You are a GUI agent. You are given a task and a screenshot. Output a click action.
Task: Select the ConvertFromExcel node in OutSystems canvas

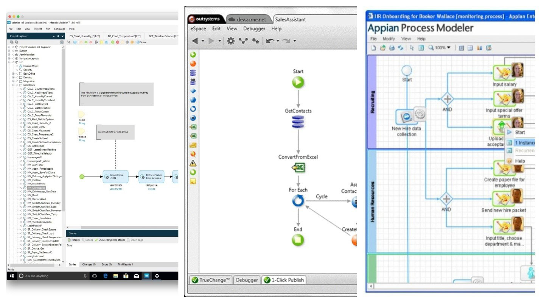pos(298,167)
